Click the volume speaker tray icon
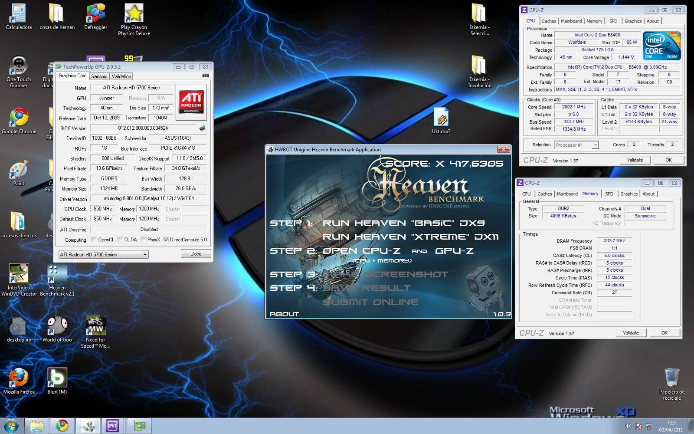The image size is (694, 434). point(628,426)
